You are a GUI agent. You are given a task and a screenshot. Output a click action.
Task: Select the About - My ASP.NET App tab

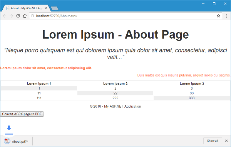click(26, 8)
